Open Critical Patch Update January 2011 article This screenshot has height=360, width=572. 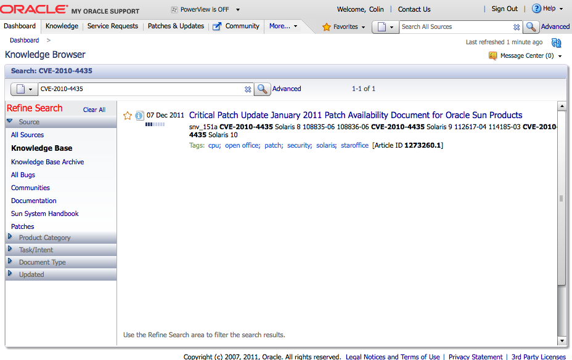click(x=356, y=116)
